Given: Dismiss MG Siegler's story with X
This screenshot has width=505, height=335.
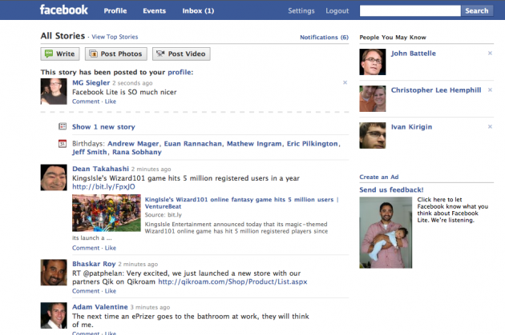Looking at the screenshot, I should [x=345, y=82].
